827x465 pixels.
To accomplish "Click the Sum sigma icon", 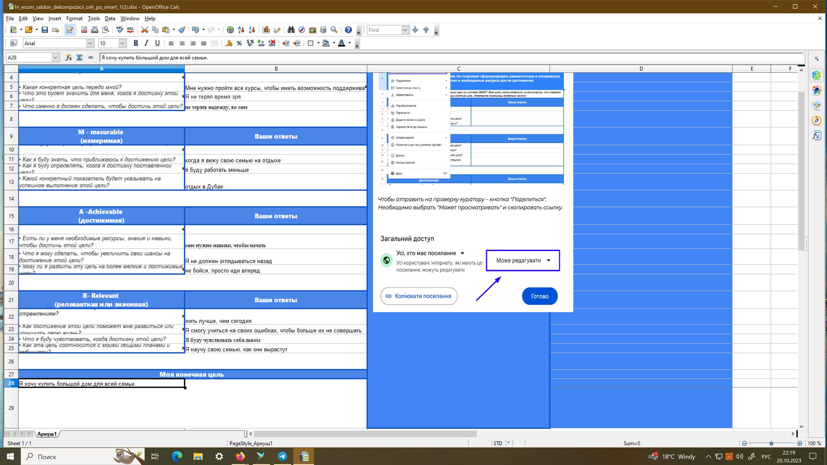I will (79, 57).
